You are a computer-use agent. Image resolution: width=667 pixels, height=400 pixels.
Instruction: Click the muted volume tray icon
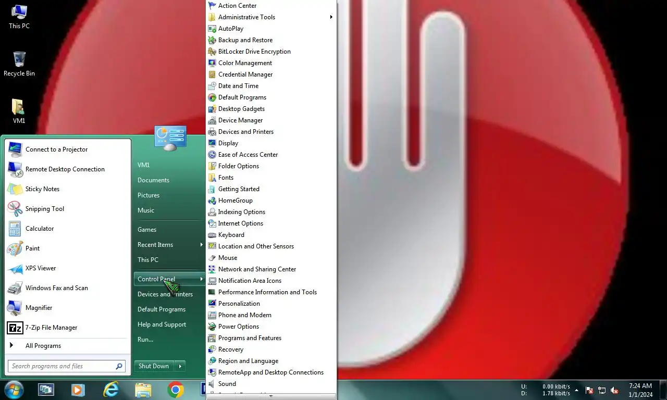pos(614,390)
